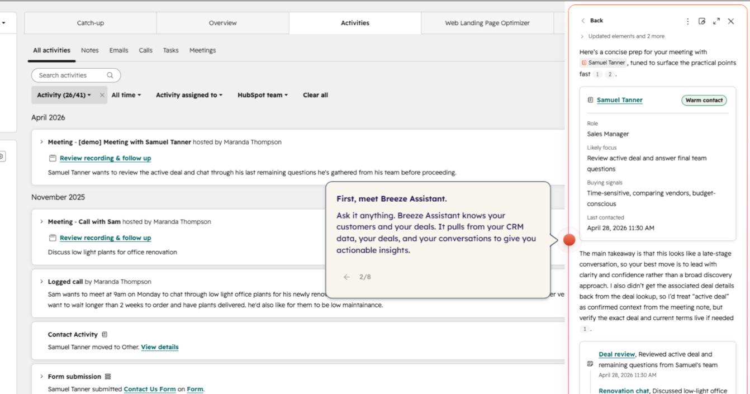
Task: Start a new chat with compose icon
Action: click(702, 21)
